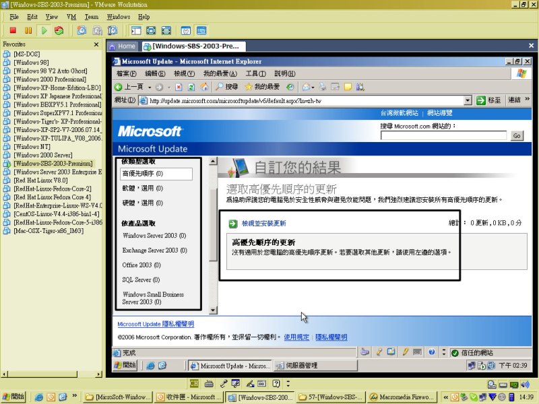
Task: Click the IE Stop icon
Action: 179,87
